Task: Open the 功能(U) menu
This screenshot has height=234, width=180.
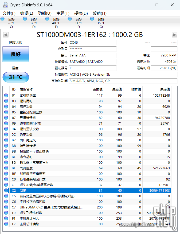Action: coord(45,13)
